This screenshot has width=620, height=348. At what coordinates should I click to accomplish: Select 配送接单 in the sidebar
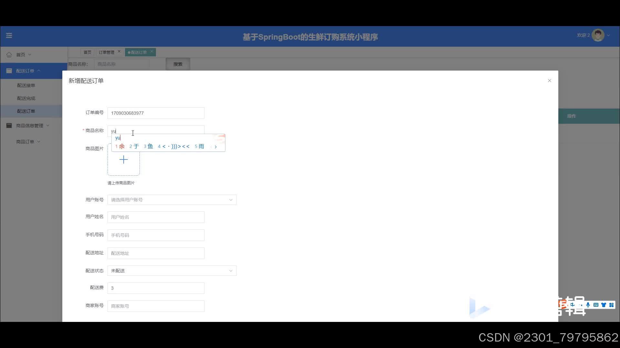26,85
